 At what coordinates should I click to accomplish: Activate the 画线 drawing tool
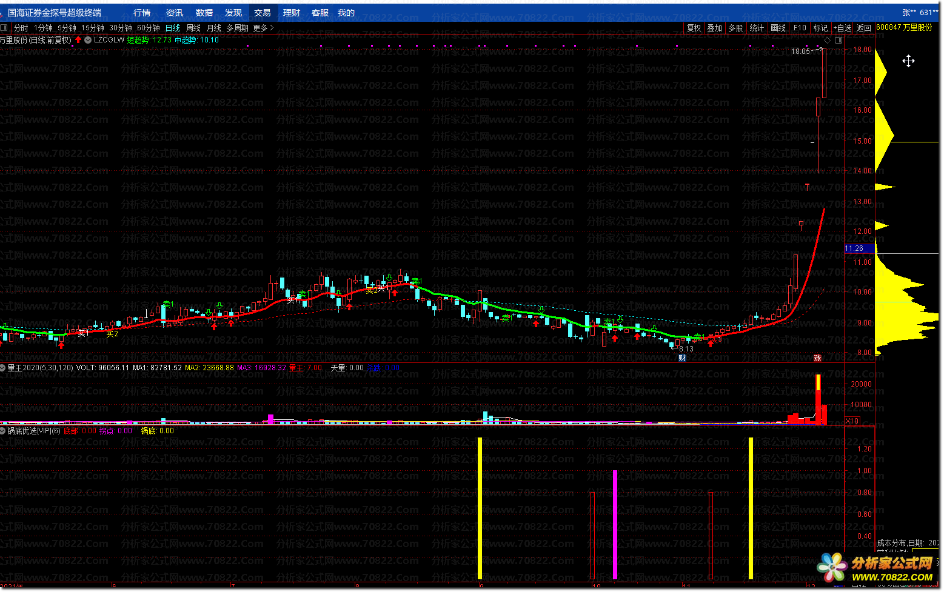tap(778, 28)
